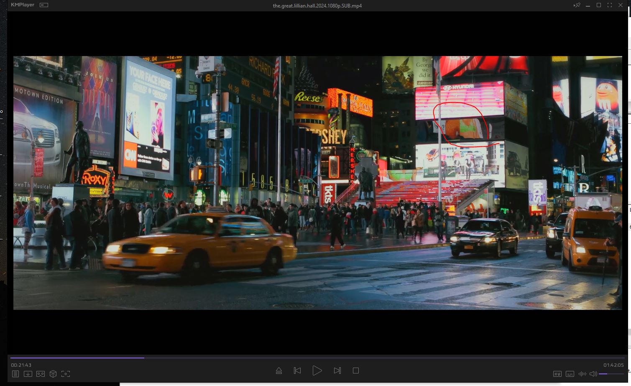This screenshot has height=386, width=631.
Task: Open the subtitle settings icon
Action: (x=570, y=374)
